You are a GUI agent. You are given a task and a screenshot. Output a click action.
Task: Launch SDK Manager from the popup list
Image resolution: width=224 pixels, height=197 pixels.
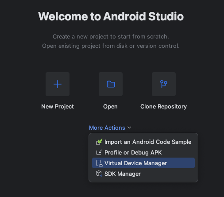coord(143,174)
